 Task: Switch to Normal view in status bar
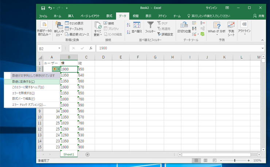[x=196, y=160]
